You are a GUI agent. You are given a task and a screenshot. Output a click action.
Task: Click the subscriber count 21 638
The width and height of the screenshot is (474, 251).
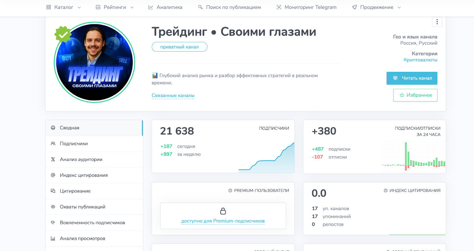[177, 131]
